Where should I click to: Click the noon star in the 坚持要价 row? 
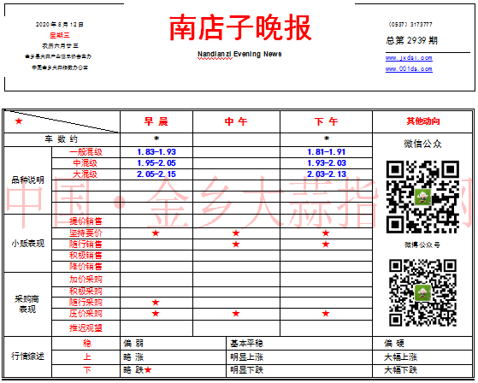(x=236, y=233)
